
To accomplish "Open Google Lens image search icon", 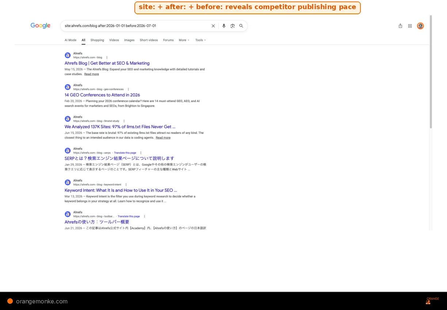I will pyautogui.click(x=233, y=26).
